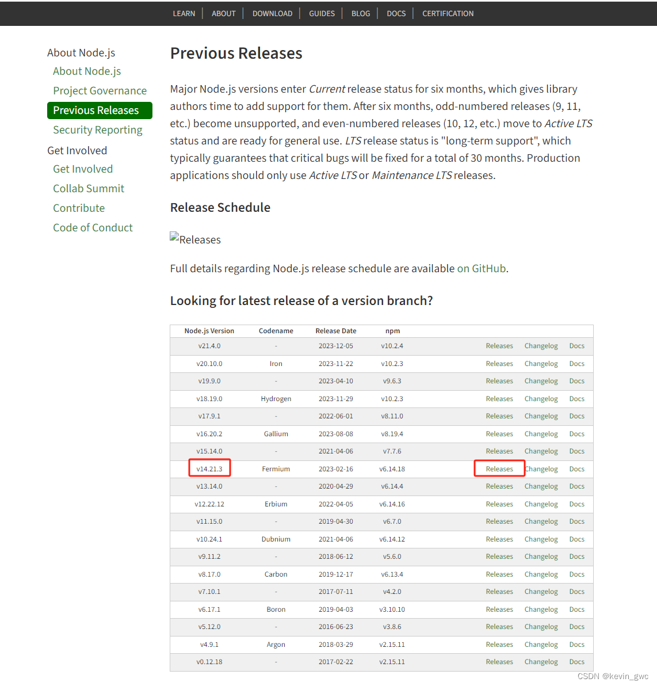Open Changelog for v14.21.3
Image resolution: width=657 pixels, height=686 pixels.
[541, 469]
